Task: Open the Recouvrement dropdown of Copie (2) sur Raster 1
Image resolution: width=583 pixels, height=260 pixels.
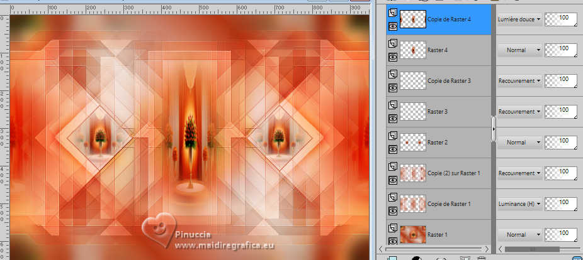Action: click(x=519, y=173)
